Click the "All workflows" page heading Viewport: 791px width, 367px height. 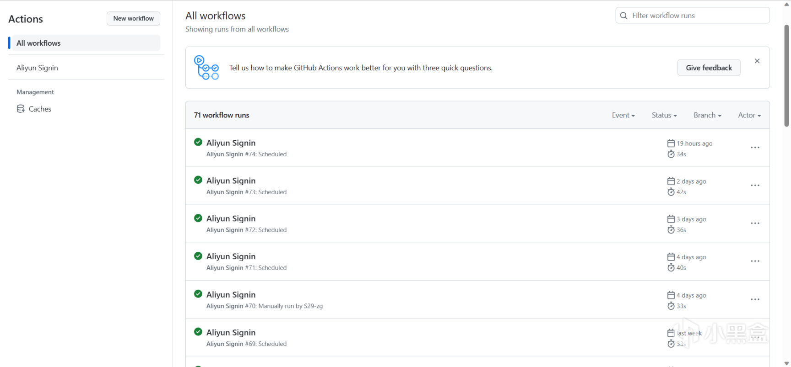(x=216, y=16)
